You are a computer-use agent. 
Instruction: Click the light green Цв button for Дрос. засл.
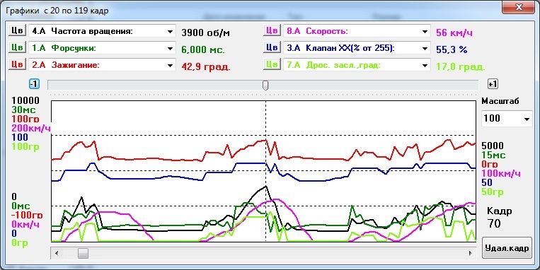(272, 64)
